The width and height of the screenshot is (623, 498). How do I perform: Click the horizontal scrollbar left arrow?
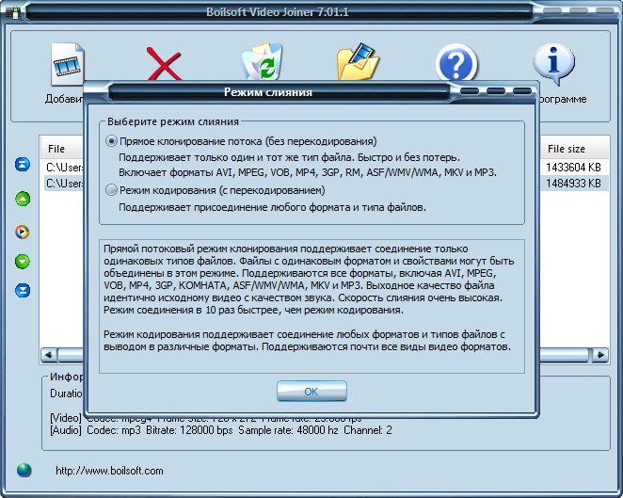pos(49,355)
